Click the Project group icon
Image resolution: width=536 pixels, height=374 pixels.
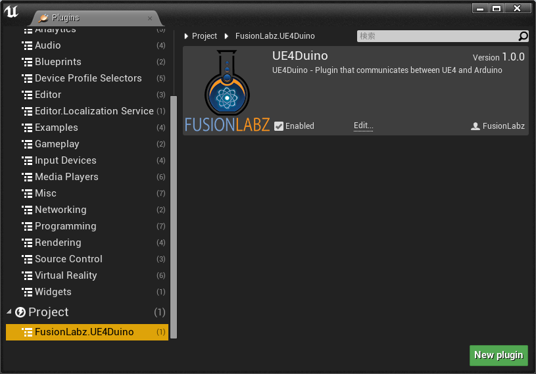(x=20, y=312)
